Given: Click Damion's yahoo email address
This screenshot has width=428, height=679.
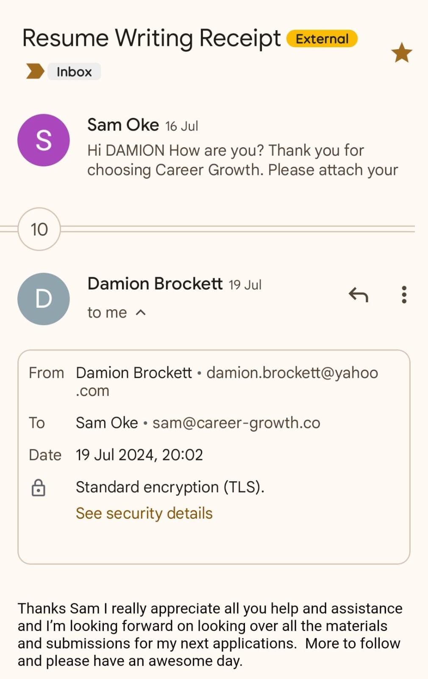Looking at the screenshot, I should pyautogui.click(x=292, y=373).
